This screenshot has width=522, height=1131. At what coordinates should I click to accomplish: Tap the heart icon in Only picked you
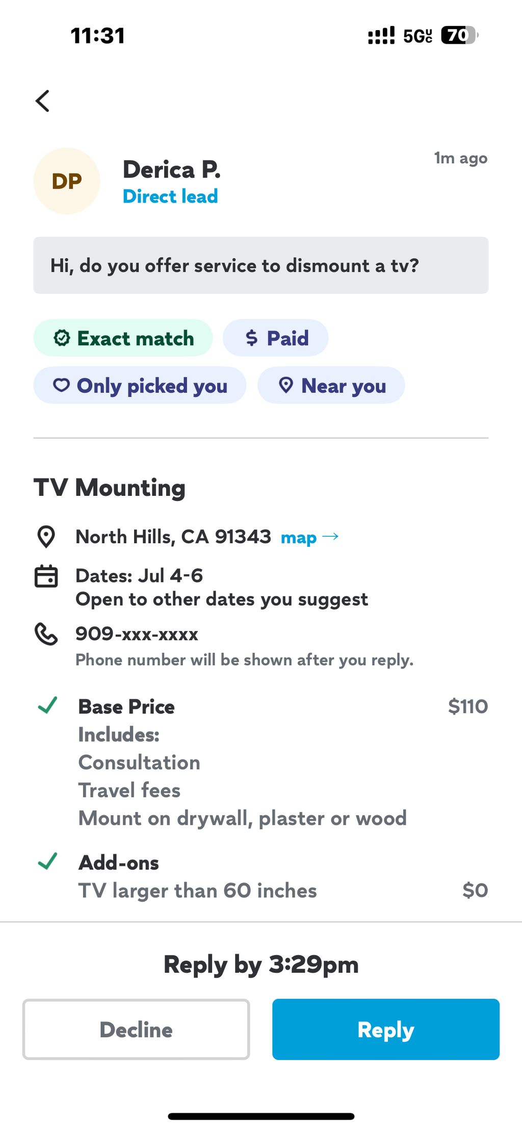coord(62,385)
